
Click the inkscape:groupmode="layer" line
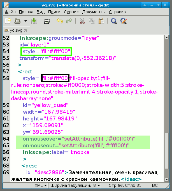coord(59,38)
